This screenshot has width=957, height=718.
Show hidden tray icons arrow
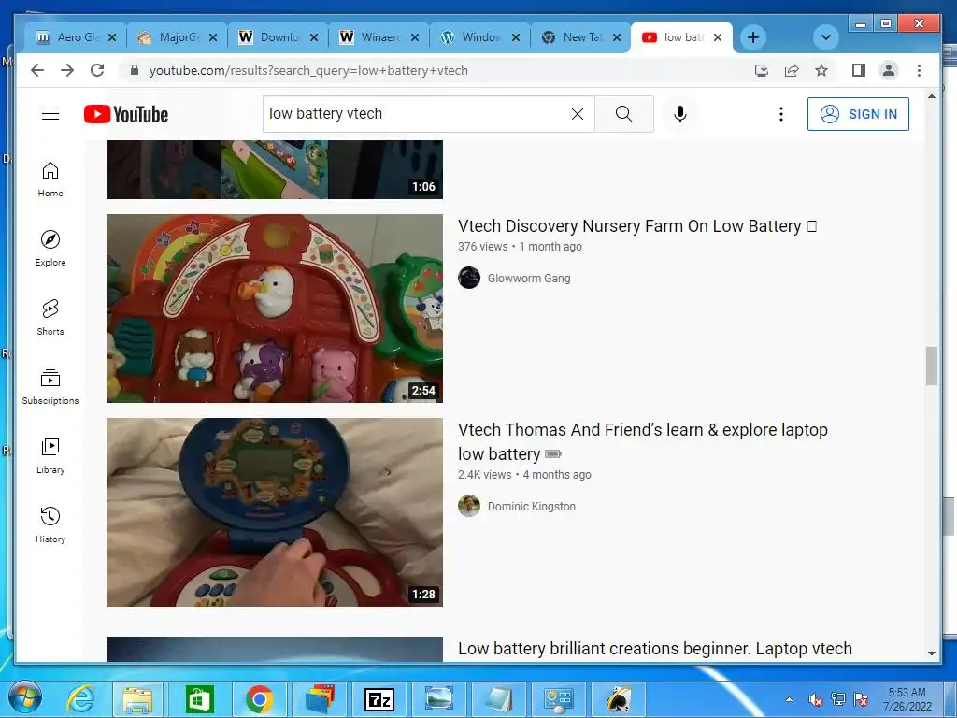pos(789,699)
